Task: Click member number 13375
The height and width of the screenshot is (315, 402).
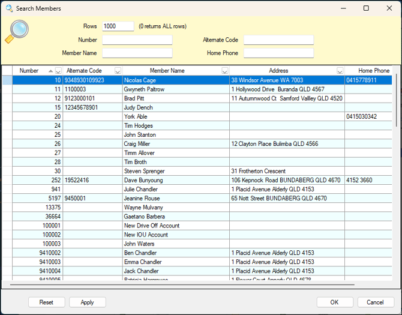Action: 53,208
